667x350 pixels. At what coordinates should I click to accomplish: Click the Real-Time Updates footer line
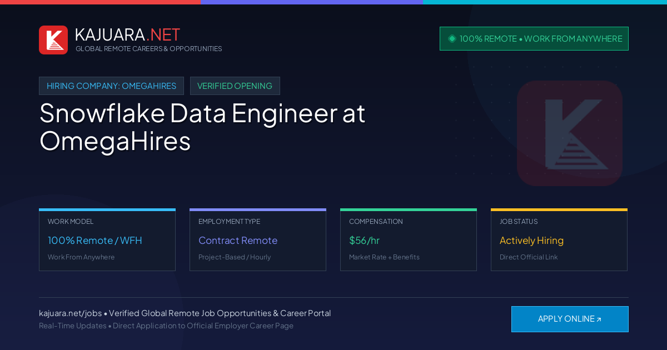click(166, 326)
